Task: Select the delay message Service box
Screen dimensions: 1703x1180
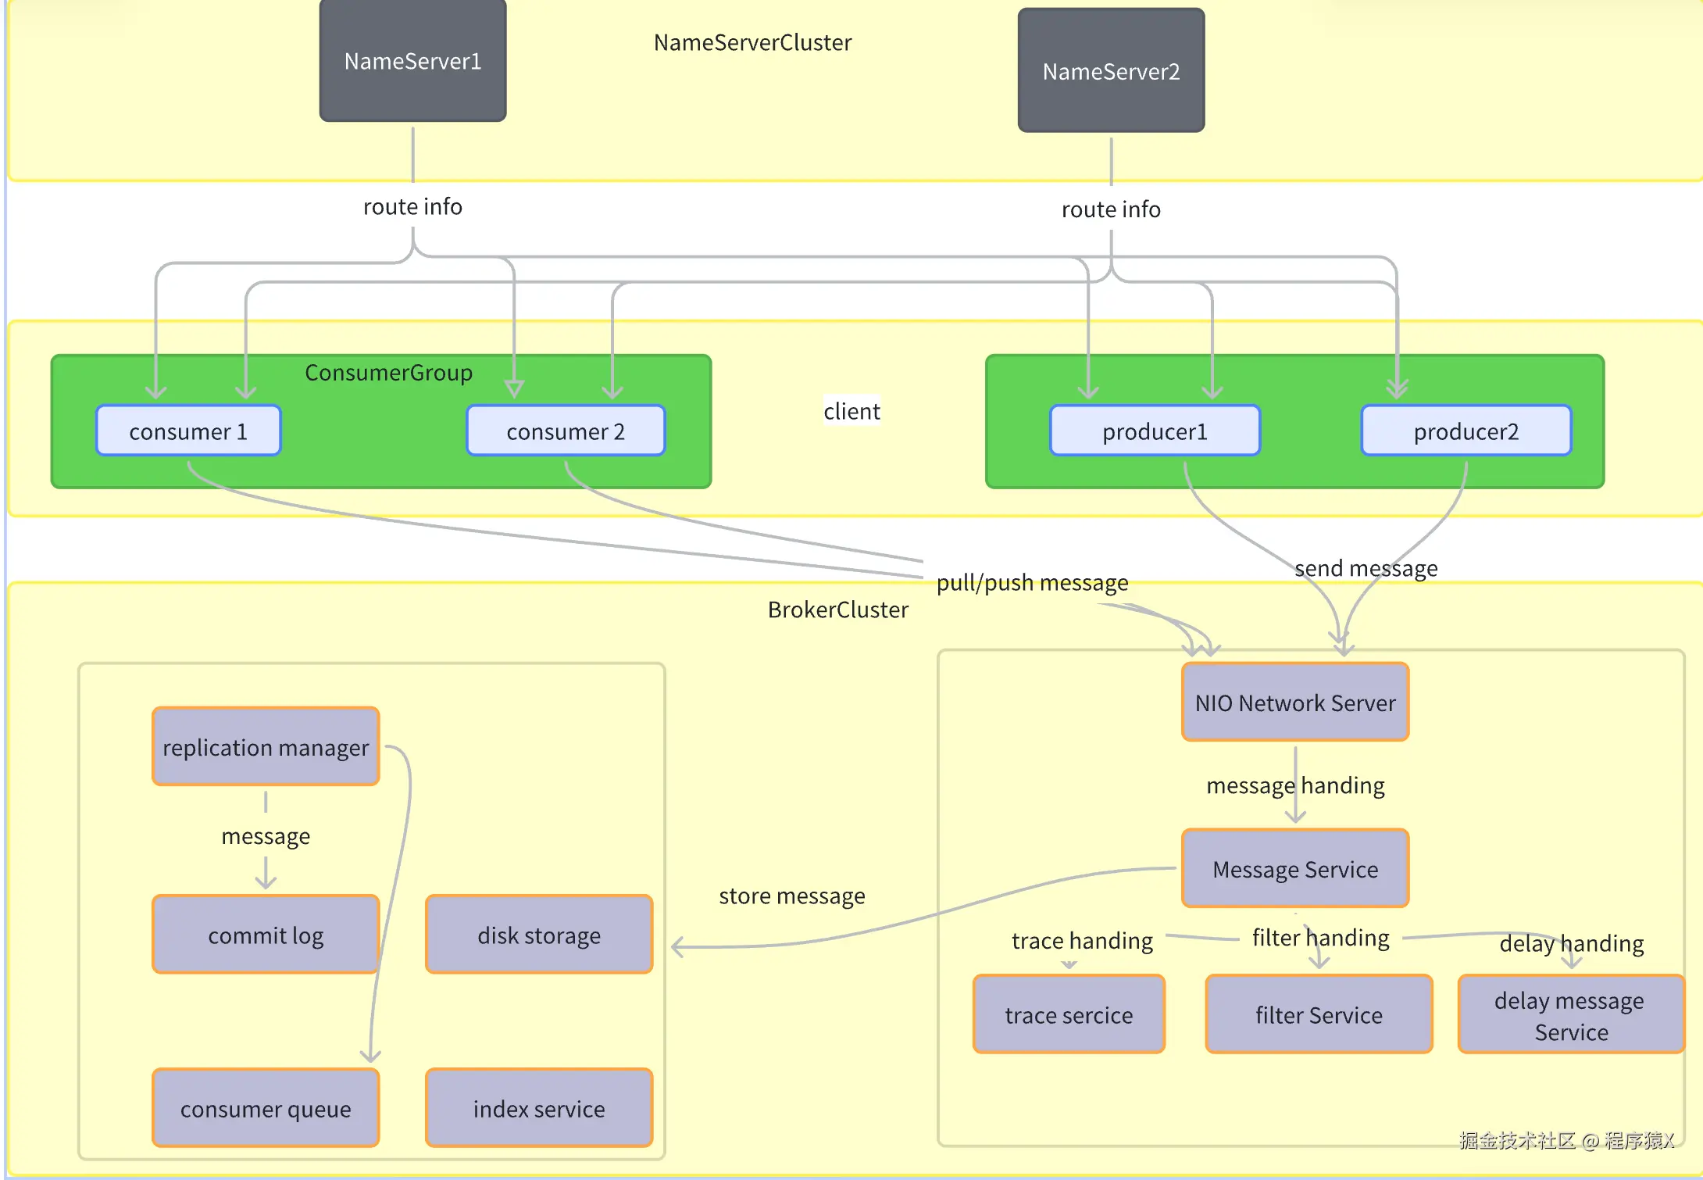Action: (1570, 1014)
